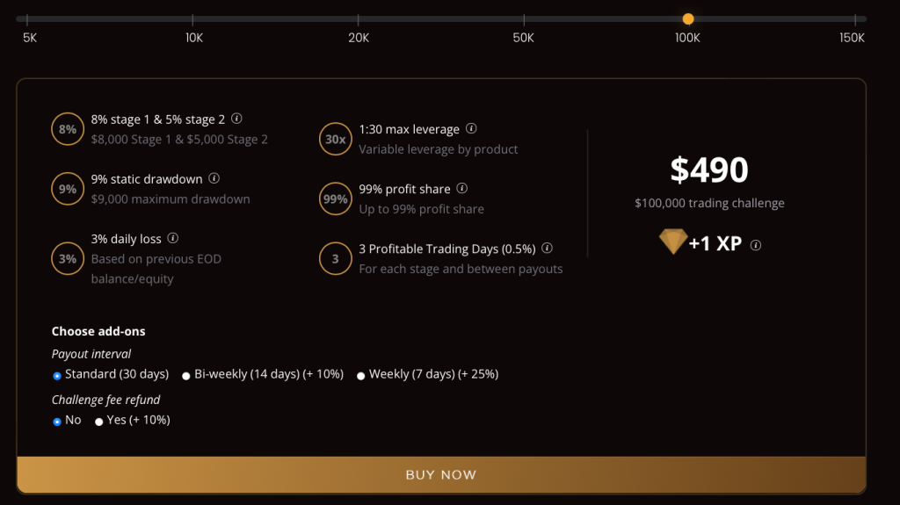Select Weekly (7 days) payout interval

tap(361, 375)
